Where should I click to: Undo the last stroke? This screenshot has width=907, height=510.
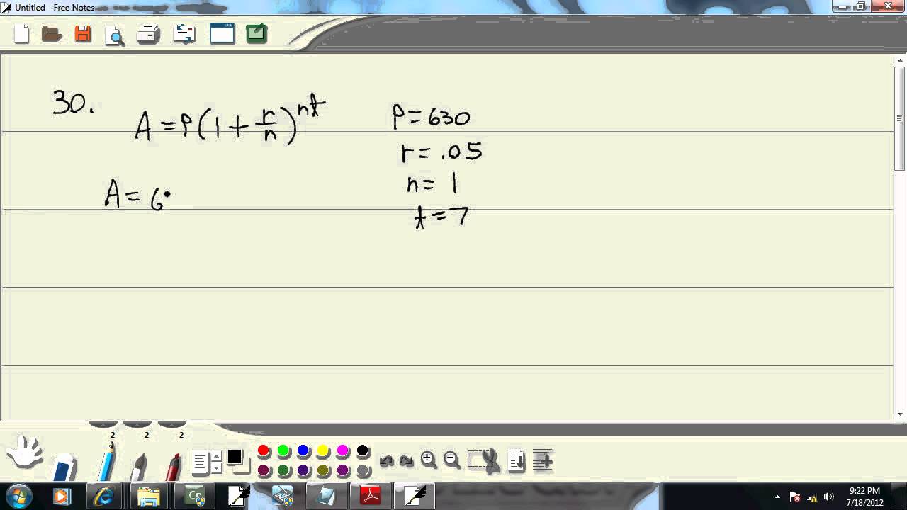(x=386, y=462)
